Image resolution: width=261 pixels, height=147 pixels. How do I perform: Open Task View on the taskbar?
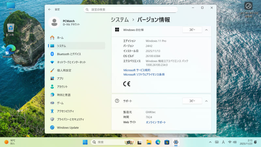click(140, 142)
